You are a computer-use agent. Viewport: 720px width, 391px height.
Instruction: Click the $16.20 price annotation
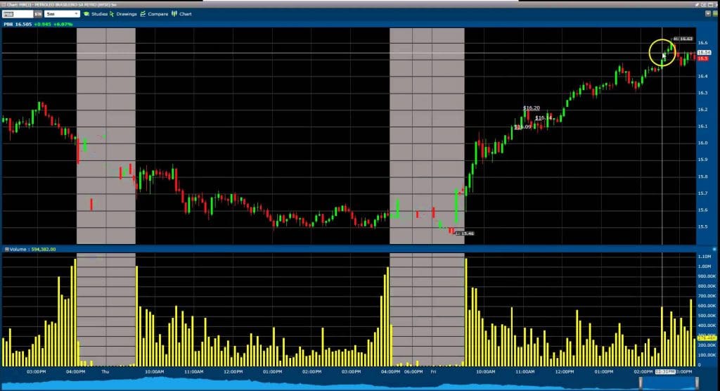(x=532, y=108)
